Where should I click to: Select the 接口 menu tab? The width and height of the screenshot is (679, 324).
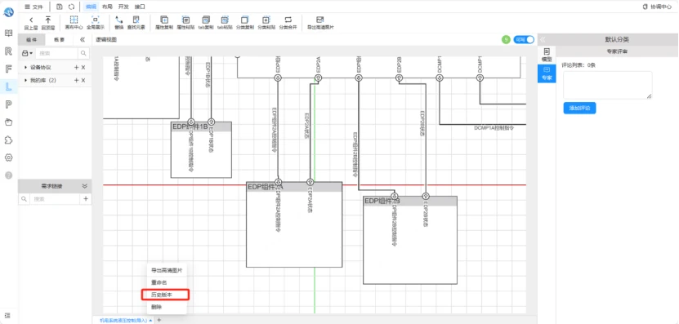pos(140,7)
